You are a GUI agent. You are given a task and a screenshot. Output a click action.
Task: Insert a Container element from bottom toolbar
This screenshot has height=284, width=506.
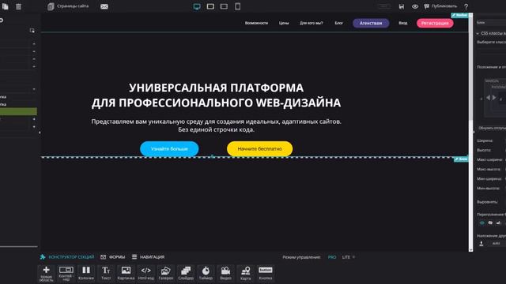click(x=66, y=274)
